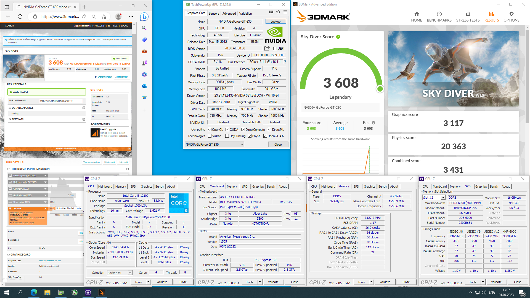The image size is (530, 298).
Task: Click View benchmark run button
Action: coord(92,162)
